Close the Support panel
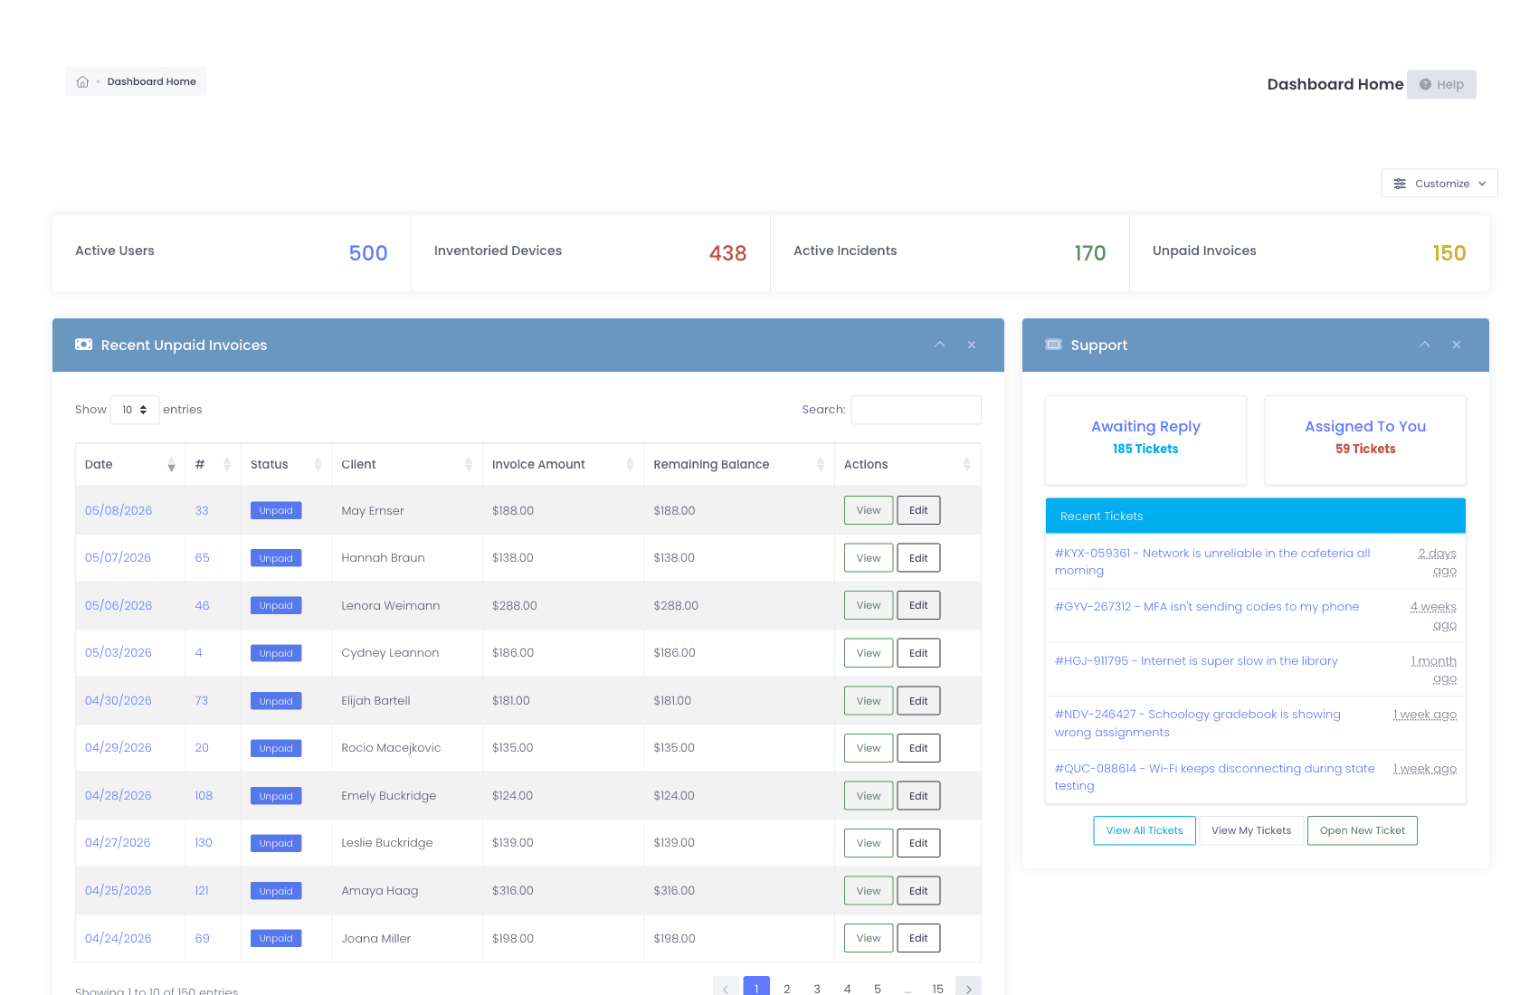Viewport: 1520px width, 995px height. point(1457,345)
